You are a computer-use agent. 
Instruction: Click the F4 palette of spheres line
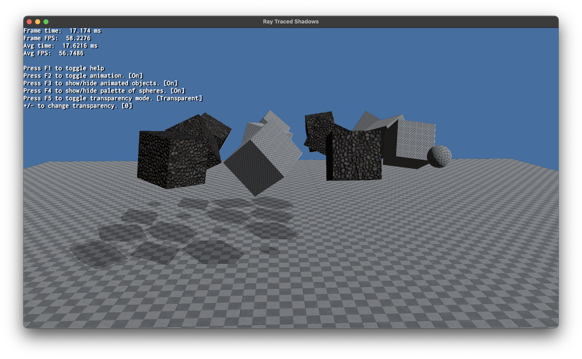104,91
